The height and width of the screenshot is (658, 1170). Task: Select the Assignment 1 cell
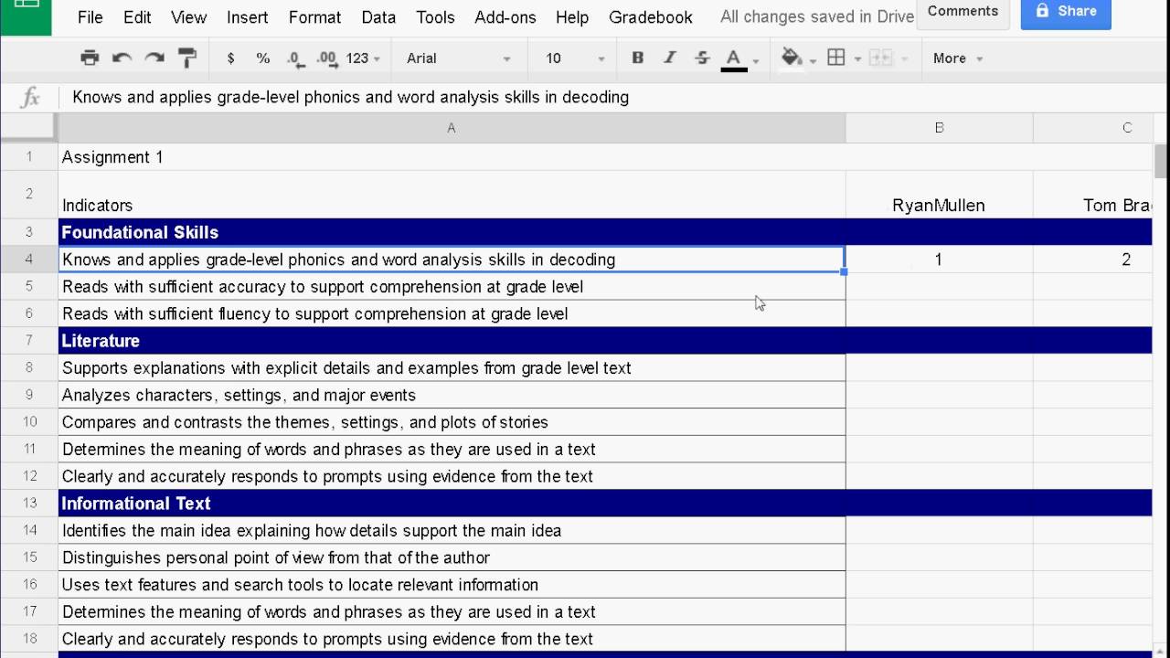coord(452,157)
